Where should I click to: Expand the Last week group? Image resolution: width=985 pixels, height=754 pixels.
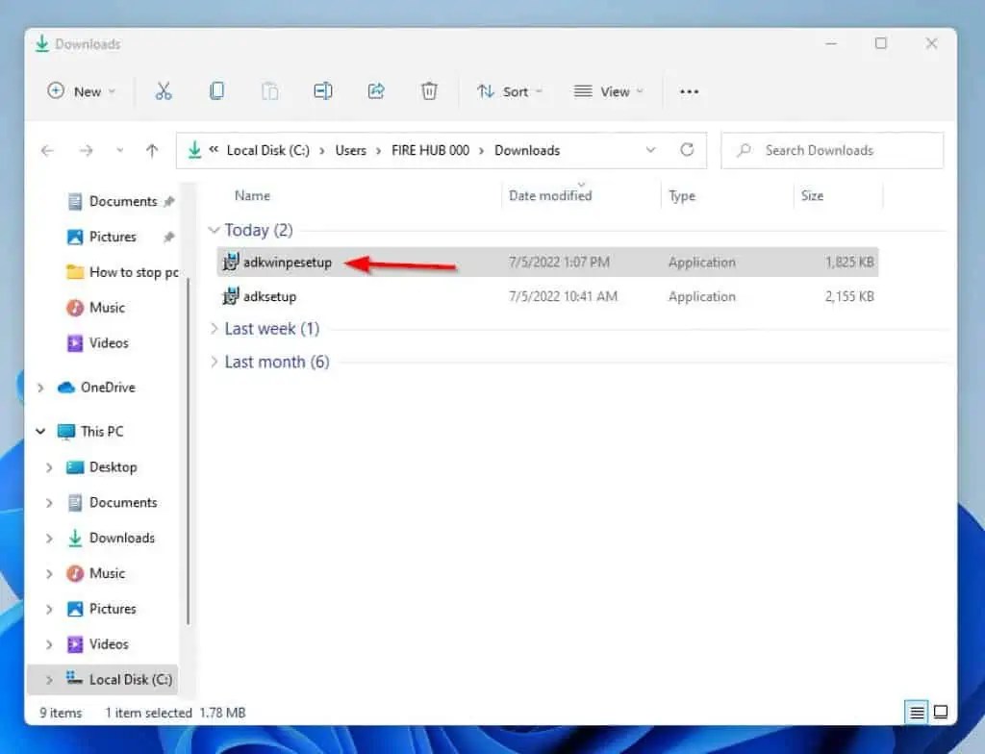click(214, 328)
